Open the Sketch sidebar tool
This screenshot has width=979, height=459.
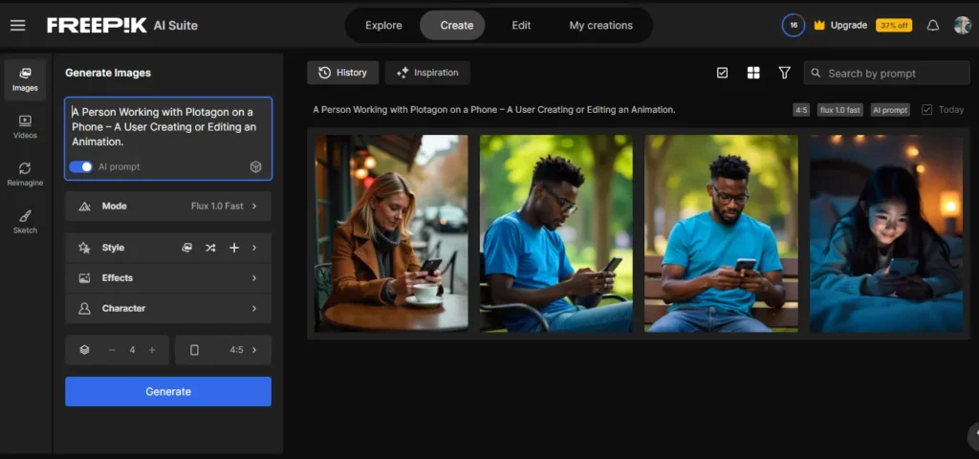click(x=25, y=222)
